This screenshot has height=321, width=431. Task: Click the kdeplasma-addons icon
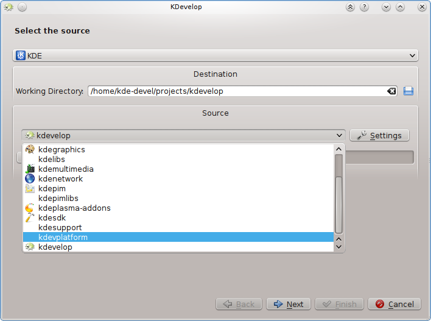click(30, 208)
